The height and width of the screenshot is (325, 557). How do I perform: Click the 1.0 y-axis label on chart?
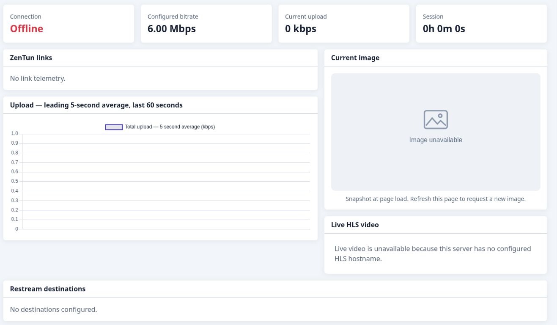(x=15, y=133)
